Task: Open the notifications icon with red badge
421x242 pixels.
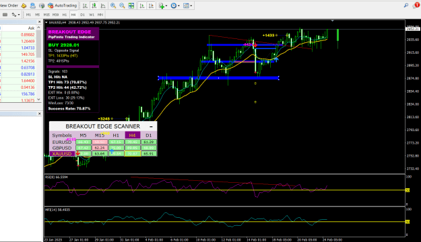Action: pyautogui.click(x=416, y=5)
